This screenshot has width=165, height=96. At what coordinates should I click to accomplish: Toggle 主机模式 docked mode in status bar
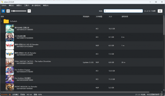click(15, 94)
